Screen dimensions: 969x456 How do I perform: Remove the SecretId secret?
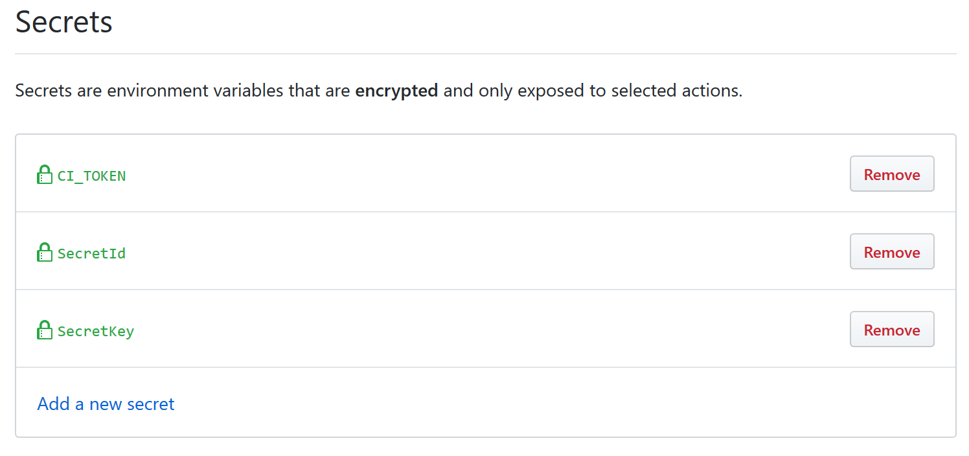(x=891, y=252)
